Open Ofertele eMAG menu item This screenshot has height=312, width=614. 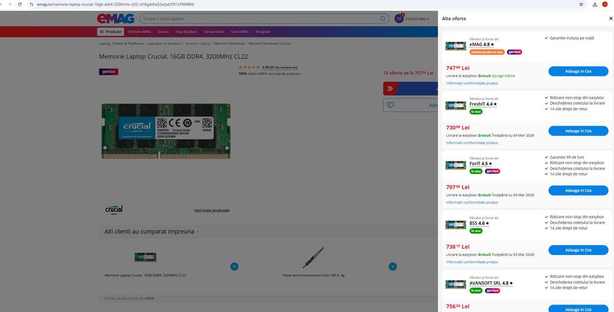(139, 32)
